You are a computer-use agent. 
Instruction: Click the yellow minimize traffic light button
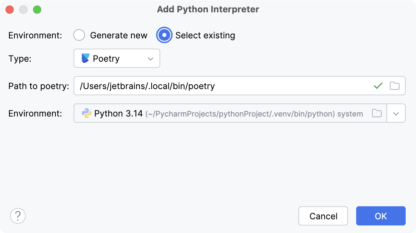(x=24, y=10)
